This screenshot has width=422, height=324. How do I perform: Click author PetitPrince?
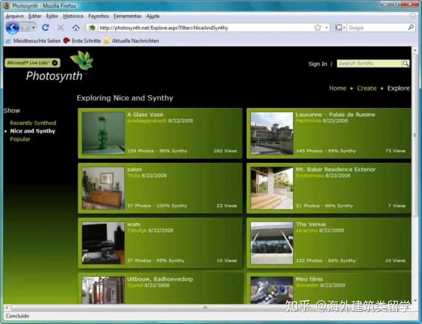[308, 121]
